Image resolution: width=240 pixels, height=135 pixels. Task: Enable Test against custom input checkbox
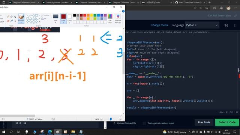[x=144, y=123]
